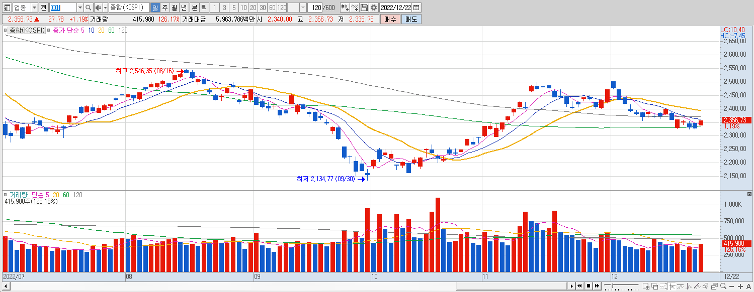The width and height of the screenshot is (754, 292).
Task: Click the save floppy disk icon
Action: coord(364,8)
